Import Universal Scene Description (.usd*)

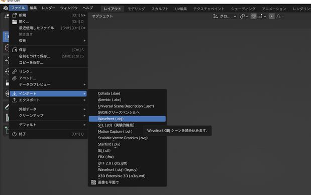point(127,106)
